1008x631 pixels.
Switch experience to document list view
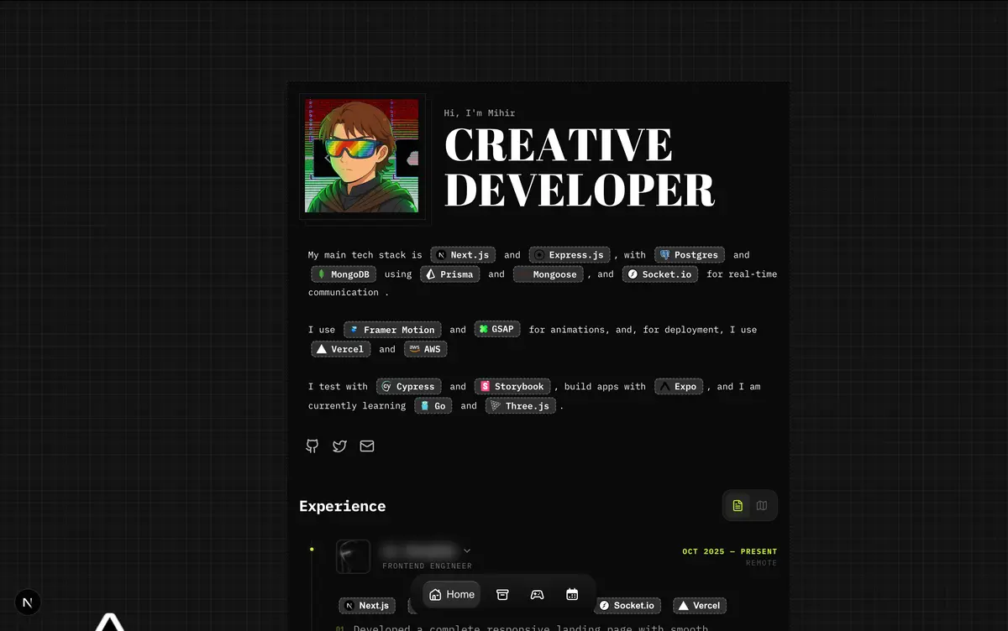tap(738, 506)
